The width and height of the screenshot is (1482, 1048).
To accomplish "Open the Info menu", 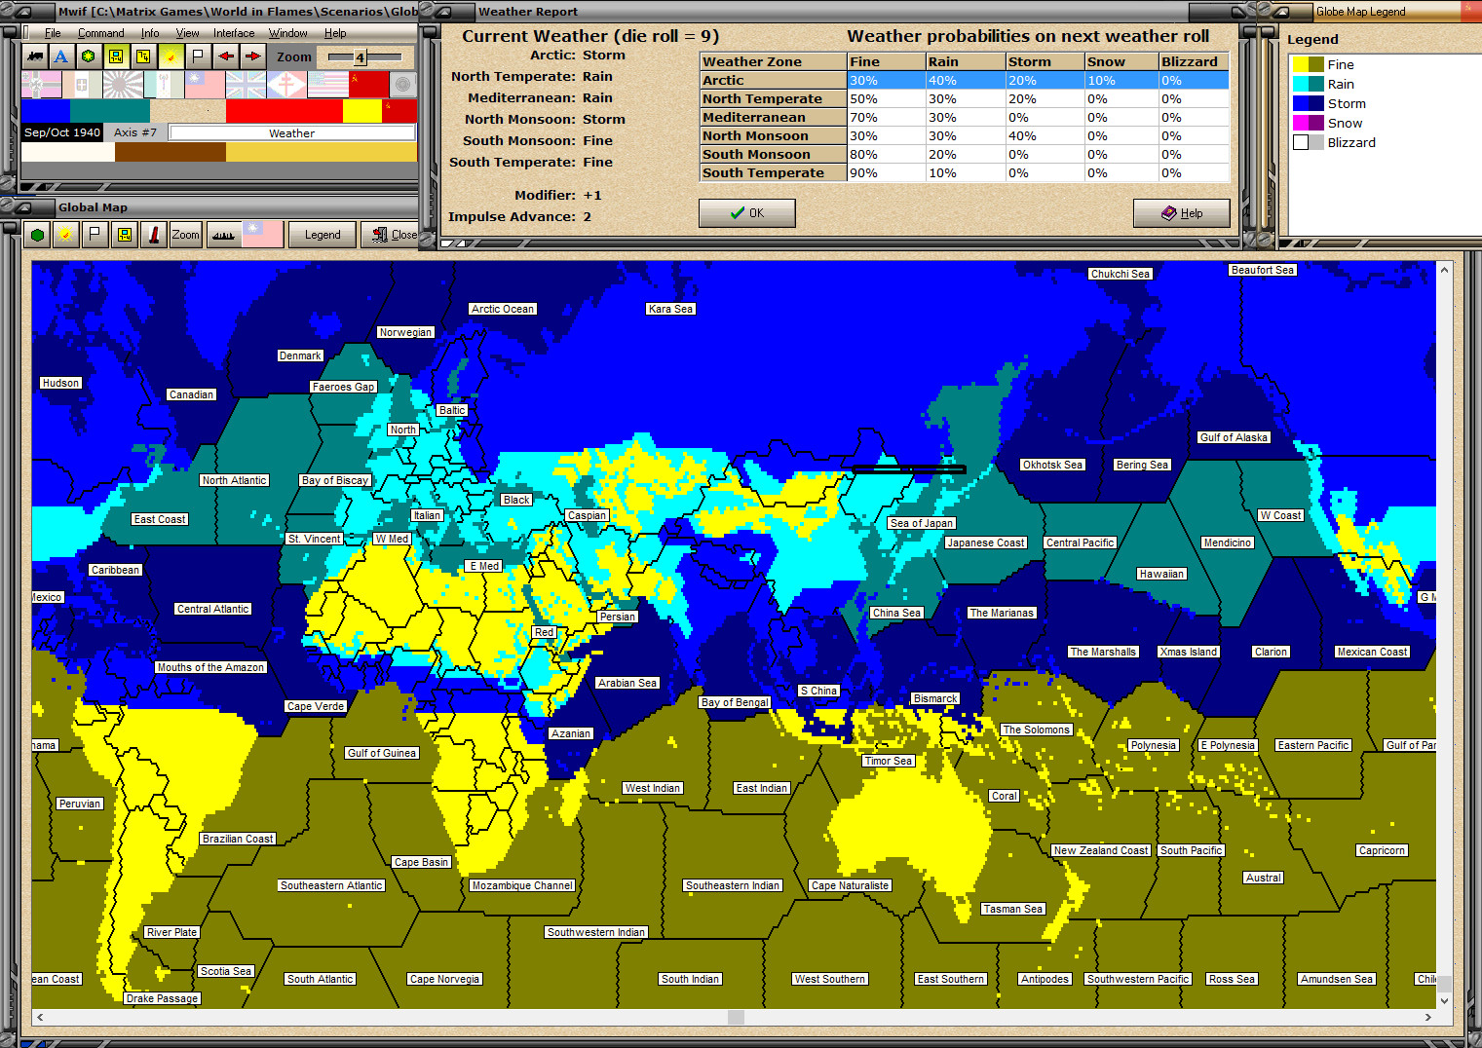I will [x=150, y=33].
